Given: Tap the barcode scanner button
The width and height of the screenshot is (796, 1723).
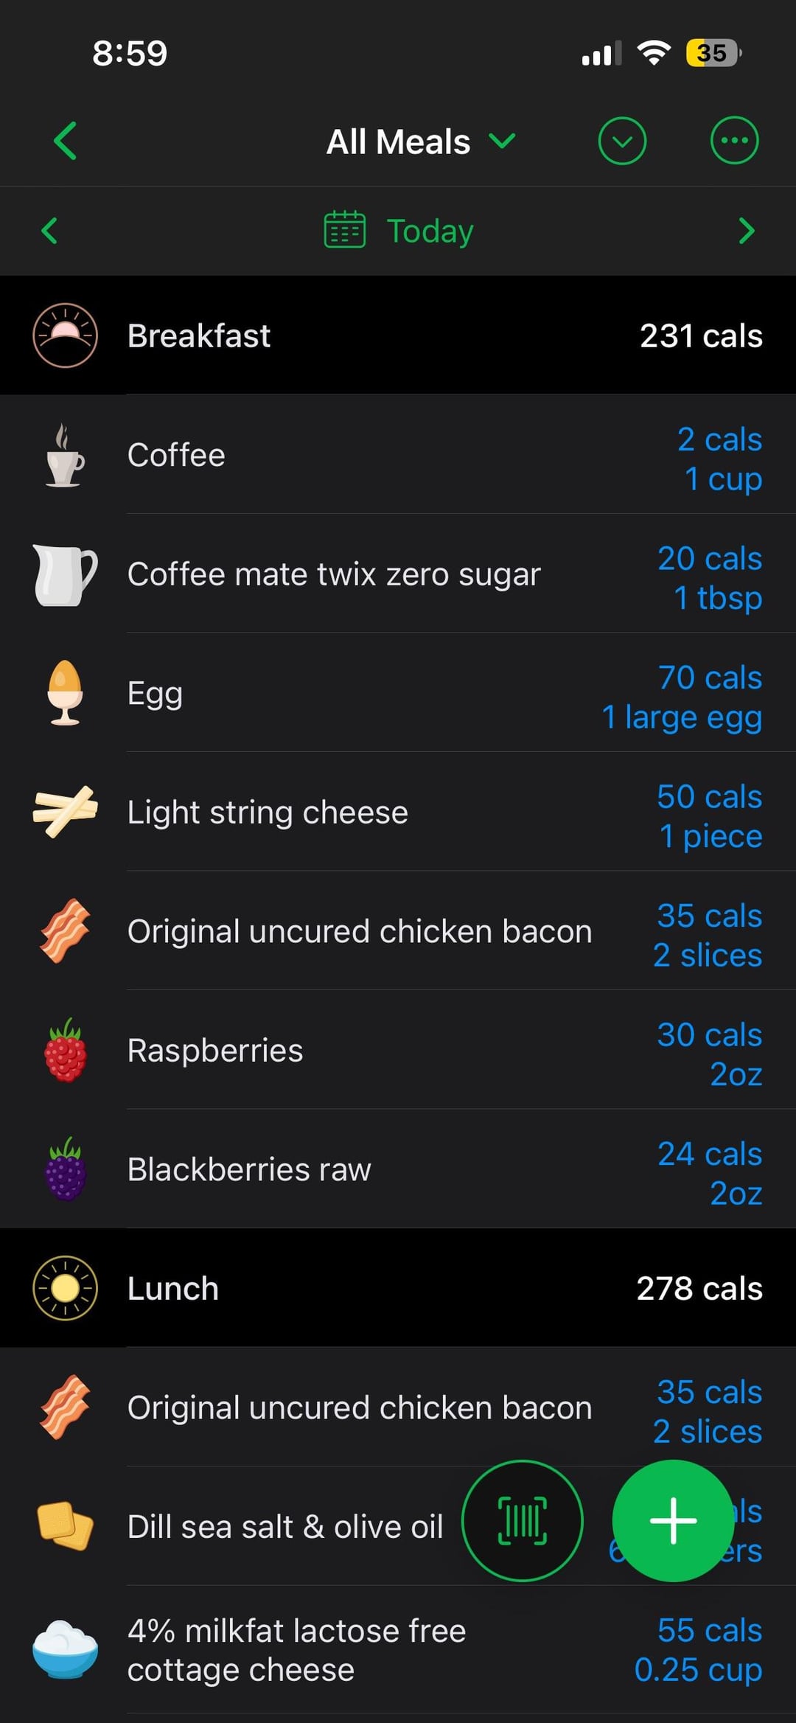Looking at the screenshot, I should pyautogui.click(x=523, y=1520).
